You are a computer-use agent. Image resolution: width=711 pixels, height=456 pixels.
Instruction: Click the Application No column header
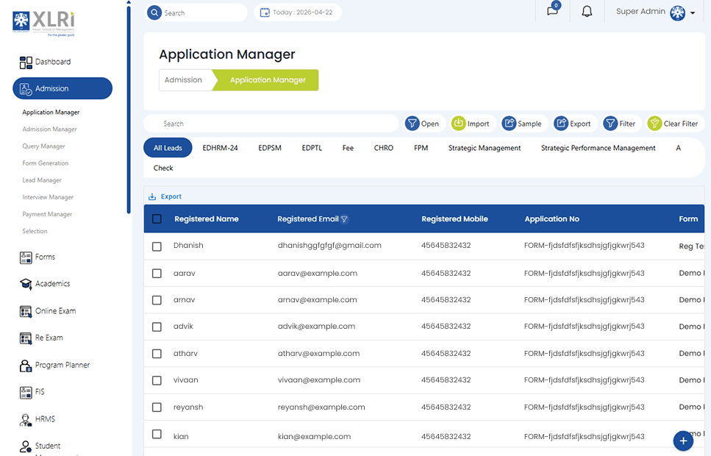(x=552, y=219)
